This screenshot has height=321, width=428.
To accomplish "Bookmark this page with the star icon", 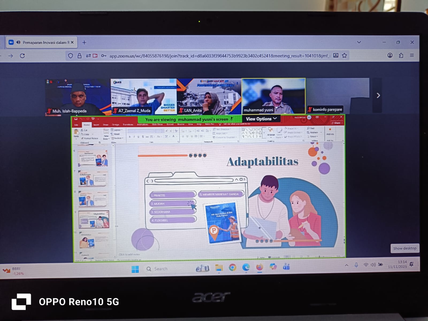I will pos(345,55).
